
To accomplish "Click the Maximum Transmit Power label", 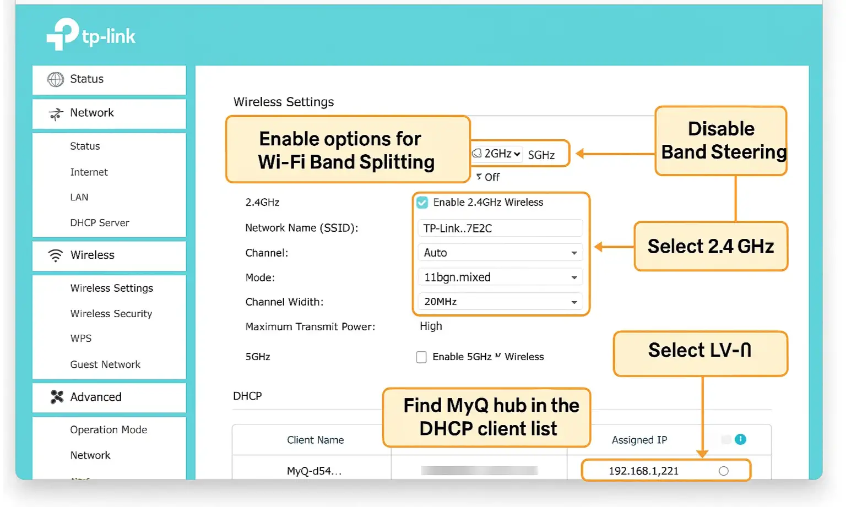I will (310, 326).
